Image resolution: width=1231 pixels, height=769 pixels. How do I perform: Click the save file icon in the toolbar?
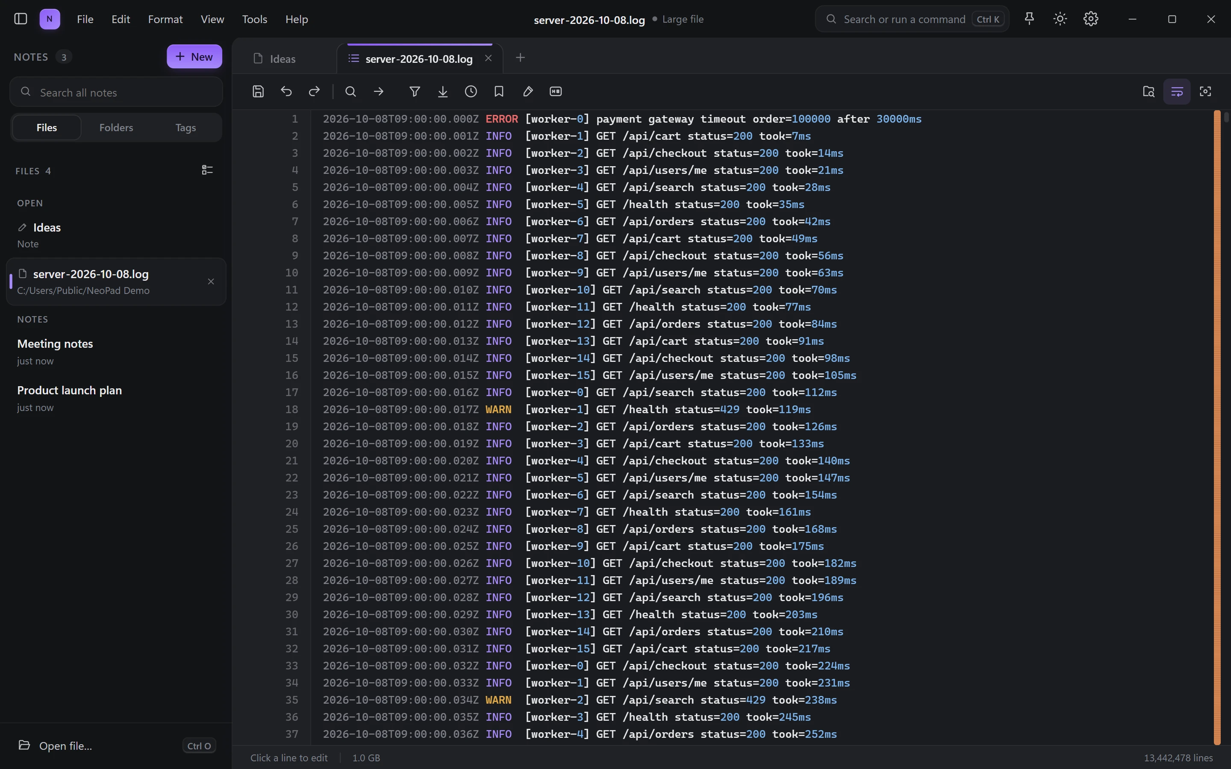[259, 91]
